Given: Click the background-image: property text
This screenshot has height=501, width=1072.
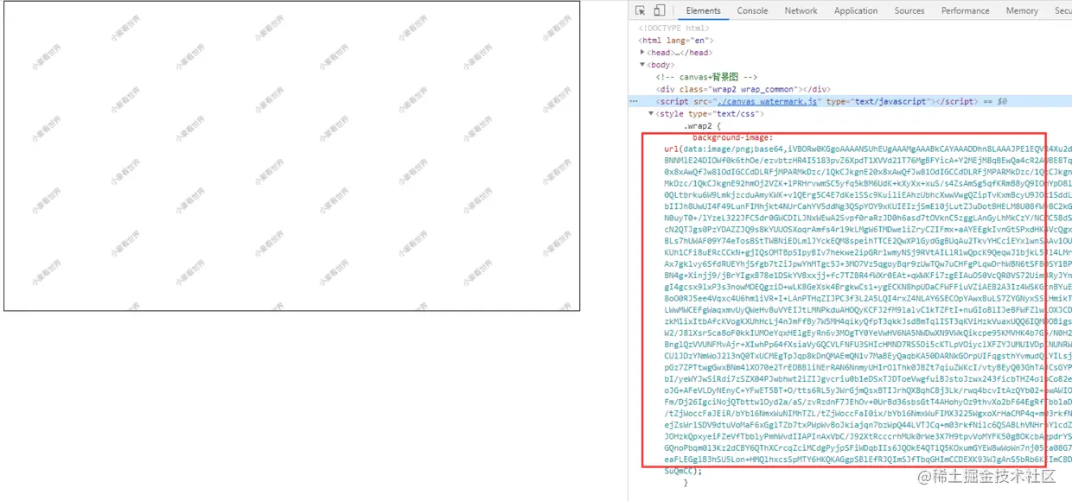Looking at the screenshot, I should [731, 137].
